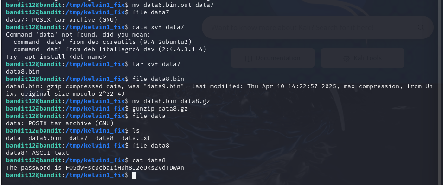Click the 'tar xvf data7' command

(156, 64)
